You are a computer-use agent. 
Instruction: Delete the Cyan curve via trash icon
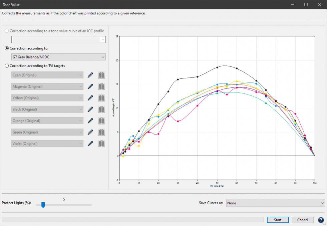point(101,75)
